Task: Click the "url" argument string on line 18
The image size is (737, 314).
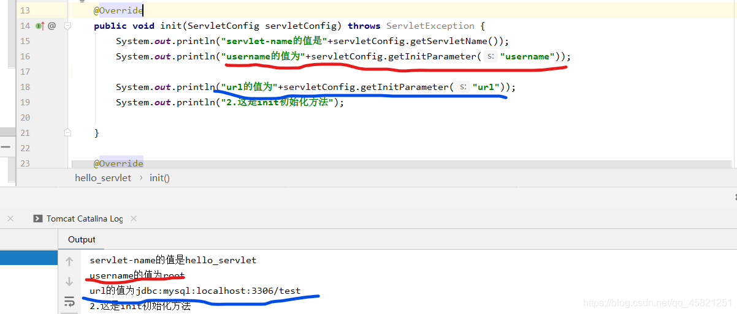Action: coord(486,87)
